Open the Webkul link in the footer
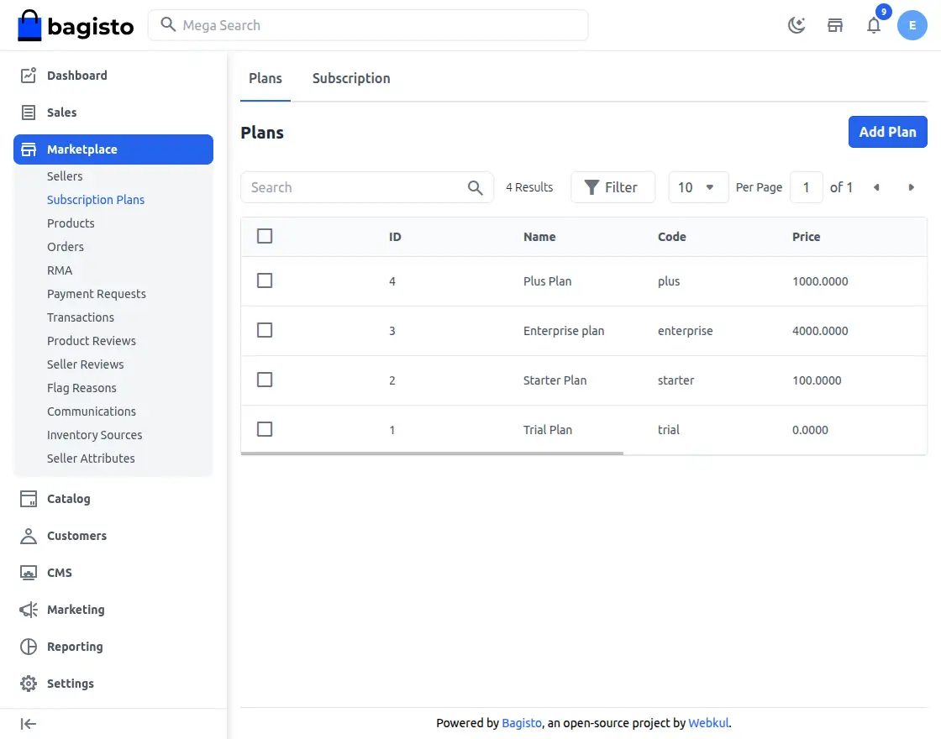The height and width of the screenshot is (739, 941). [x=708, y=722]
